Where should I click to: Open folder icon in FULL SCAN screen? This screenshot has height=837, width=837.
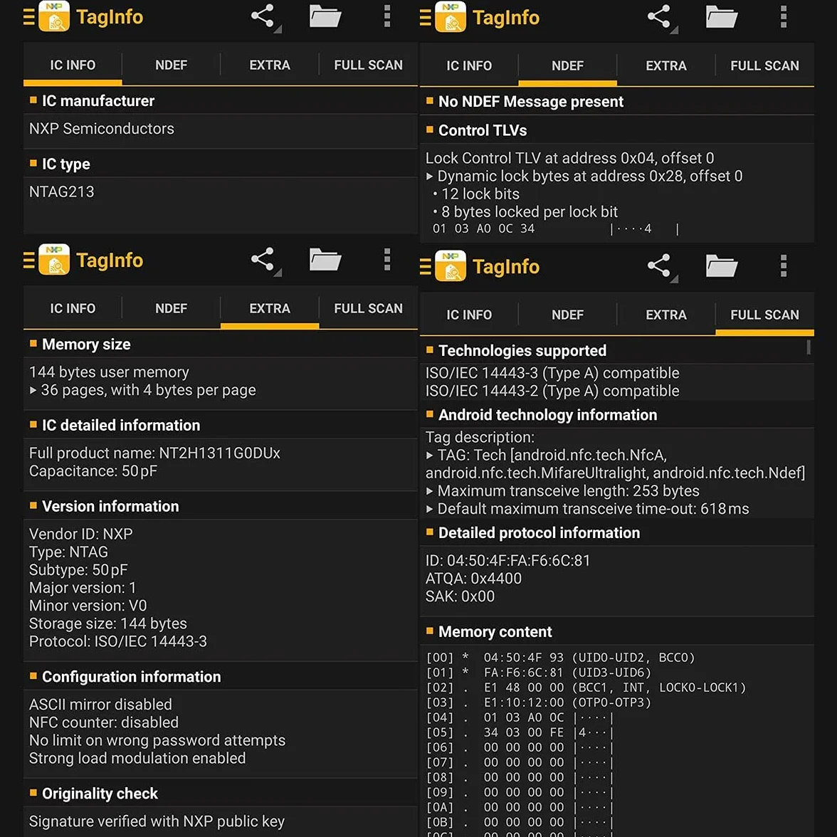point(722,266)
